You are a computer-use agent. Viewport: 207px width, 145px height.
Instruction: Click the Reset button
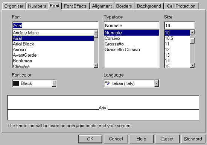(167, 139)
